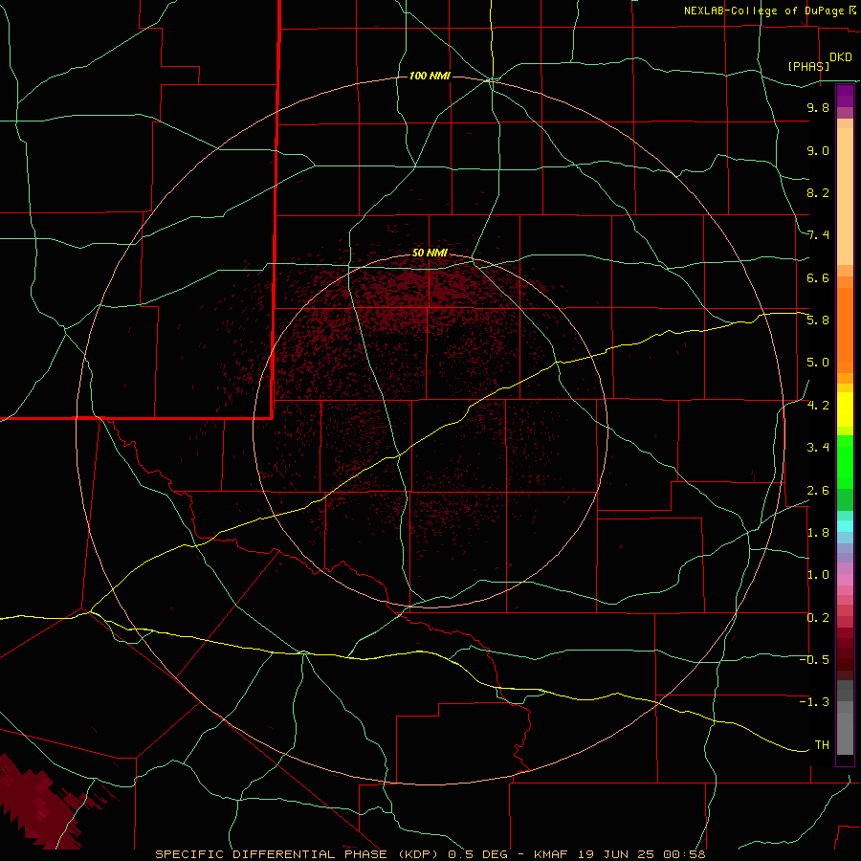This screenshot has width=861, height=861.
Task: Click the 19 JUN 25 date text
Action: click(x=617, y=854)
